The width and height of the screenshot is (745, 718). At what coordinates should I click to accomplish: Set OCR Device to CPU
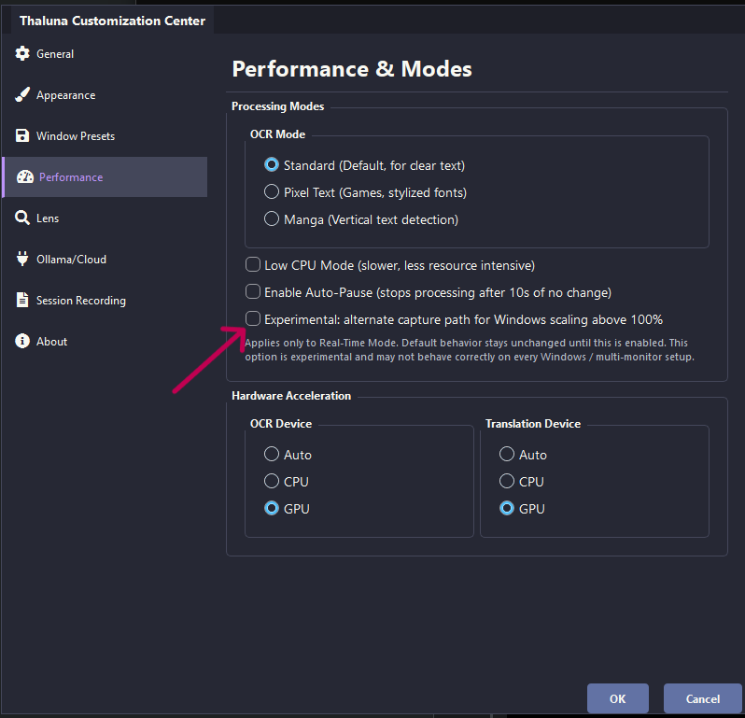(272, 482)
